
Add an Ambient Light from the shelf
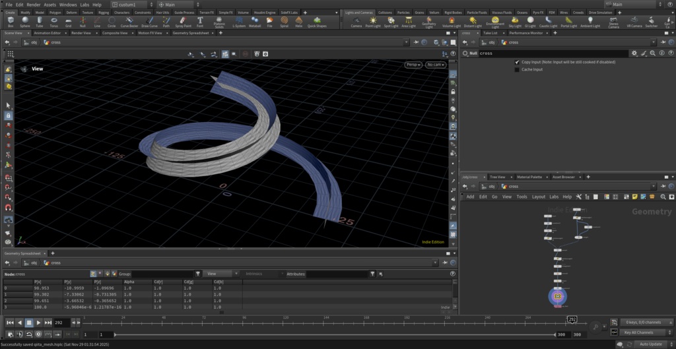pyautogui.click(x=590, y=22)
